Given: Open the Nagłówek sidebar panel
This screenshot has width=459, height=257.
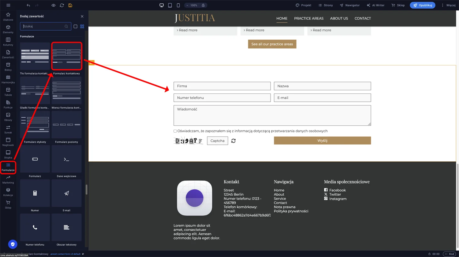Looking at the screenshot, I should pos(8,141).
